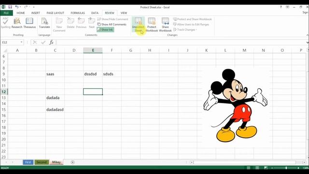309x174 pixels.
Task: Expand the Name Box dropdown arrow
Action: point(21,42)
